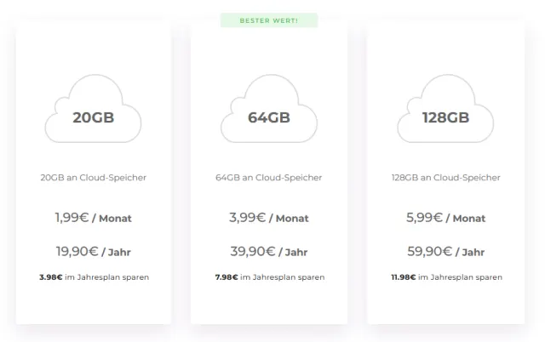Click the bold 20GB label inside cloud
Screen dimensions: 545x342
93,118
